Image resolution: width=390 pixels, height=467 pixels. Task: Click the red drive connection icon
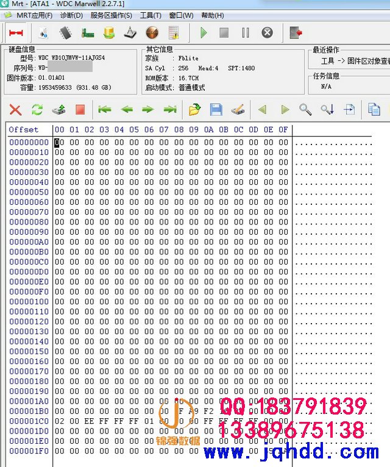tap(16, 33)
